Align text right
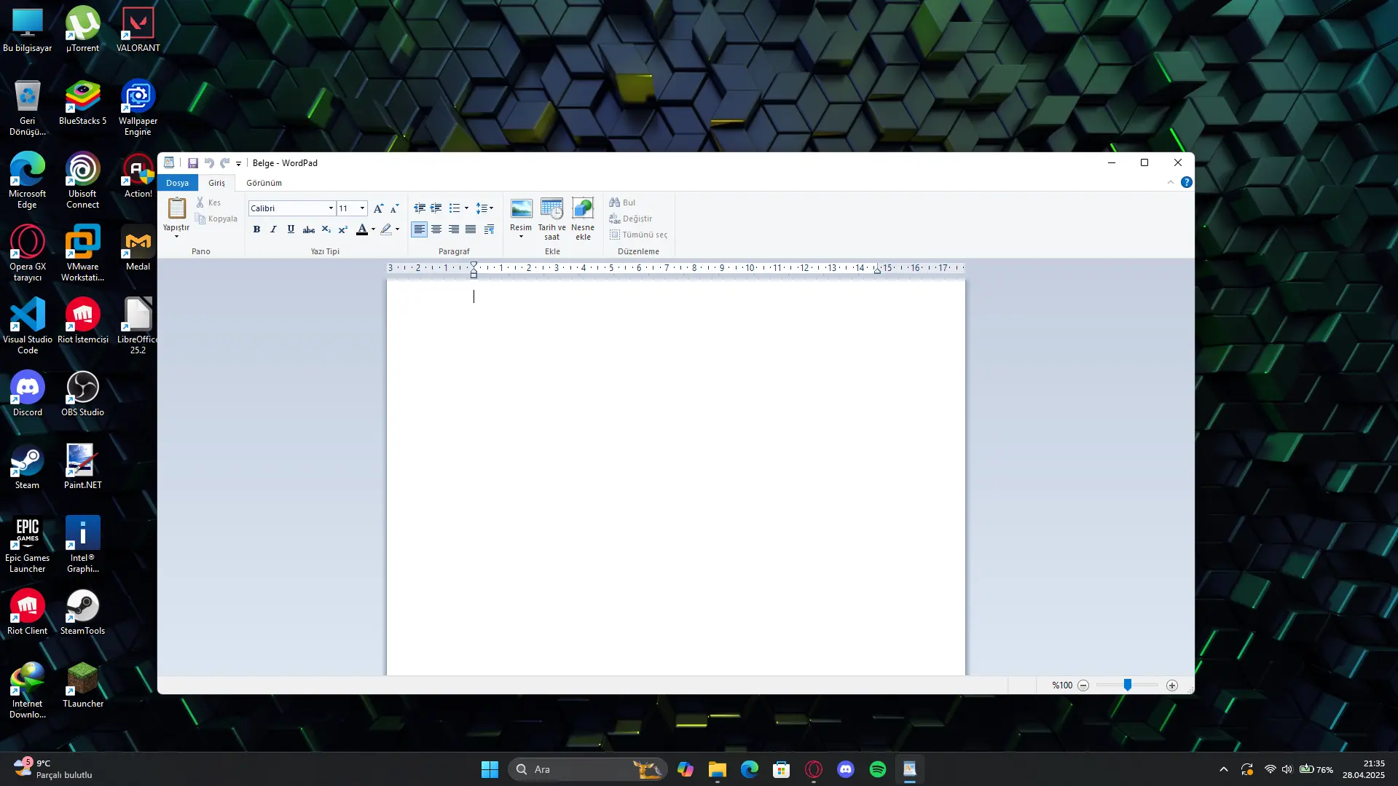 click(453, 229)
